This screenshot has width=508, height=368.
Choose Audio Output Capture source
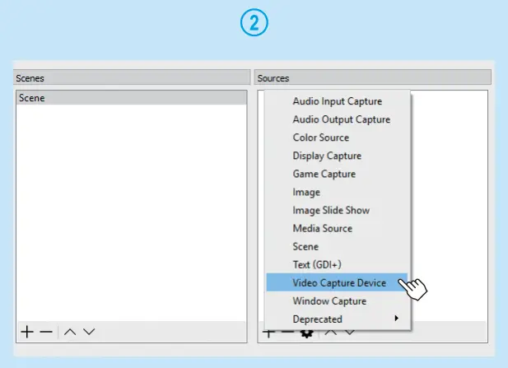click(337, 119)
